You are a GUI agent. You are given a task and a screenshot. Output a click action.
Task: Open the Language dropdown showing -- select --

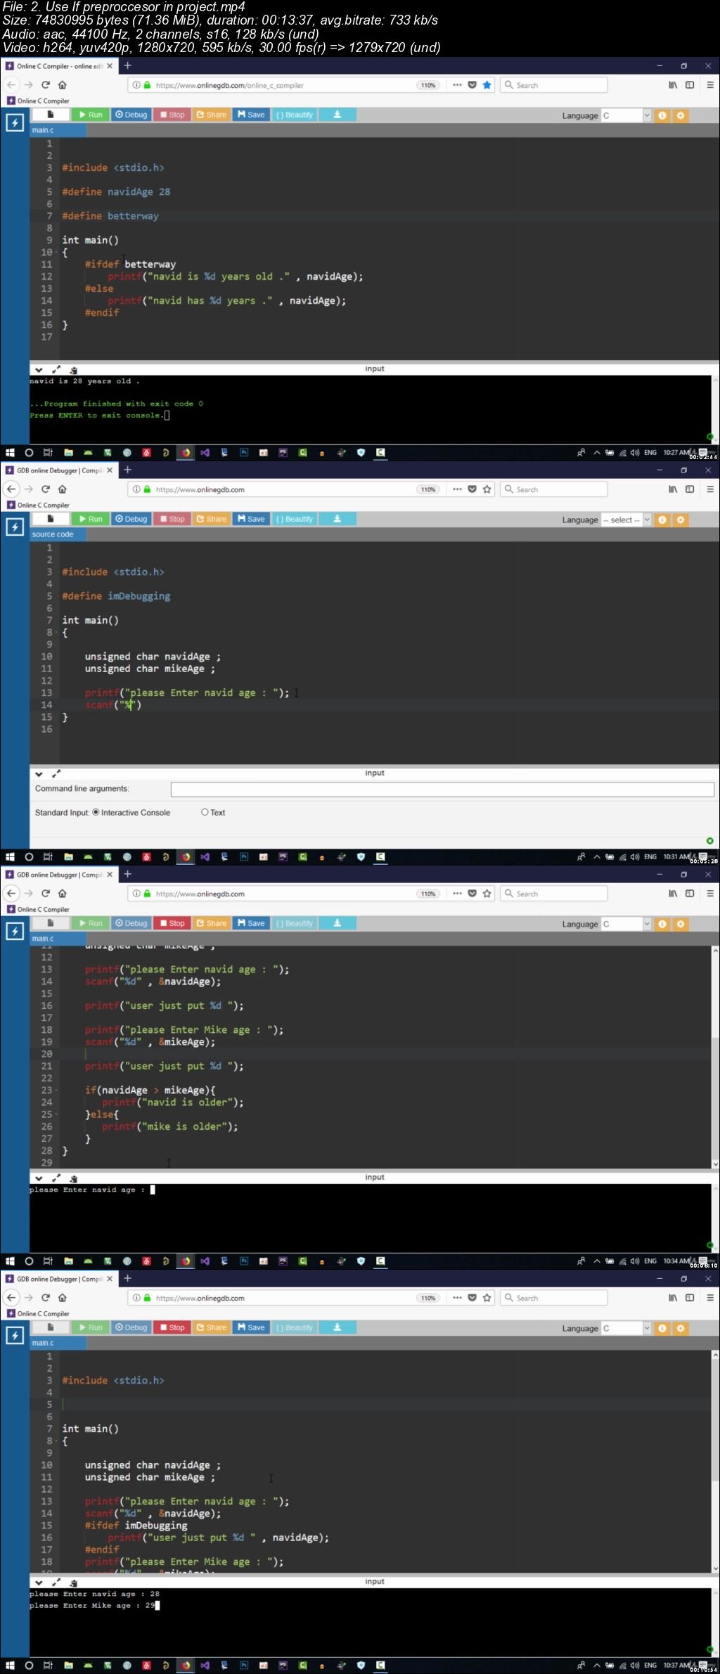(x=626, y=520)
